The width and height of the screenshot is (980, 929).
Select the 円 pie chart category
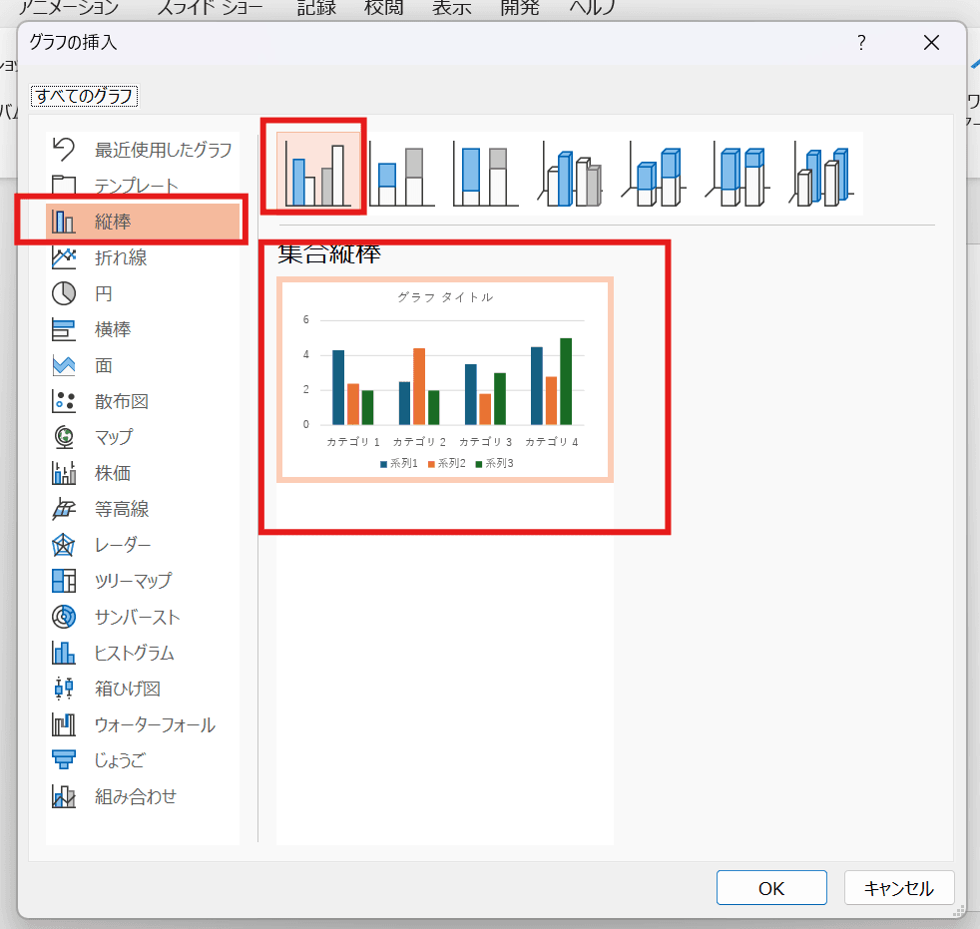(x=104, y=293)
